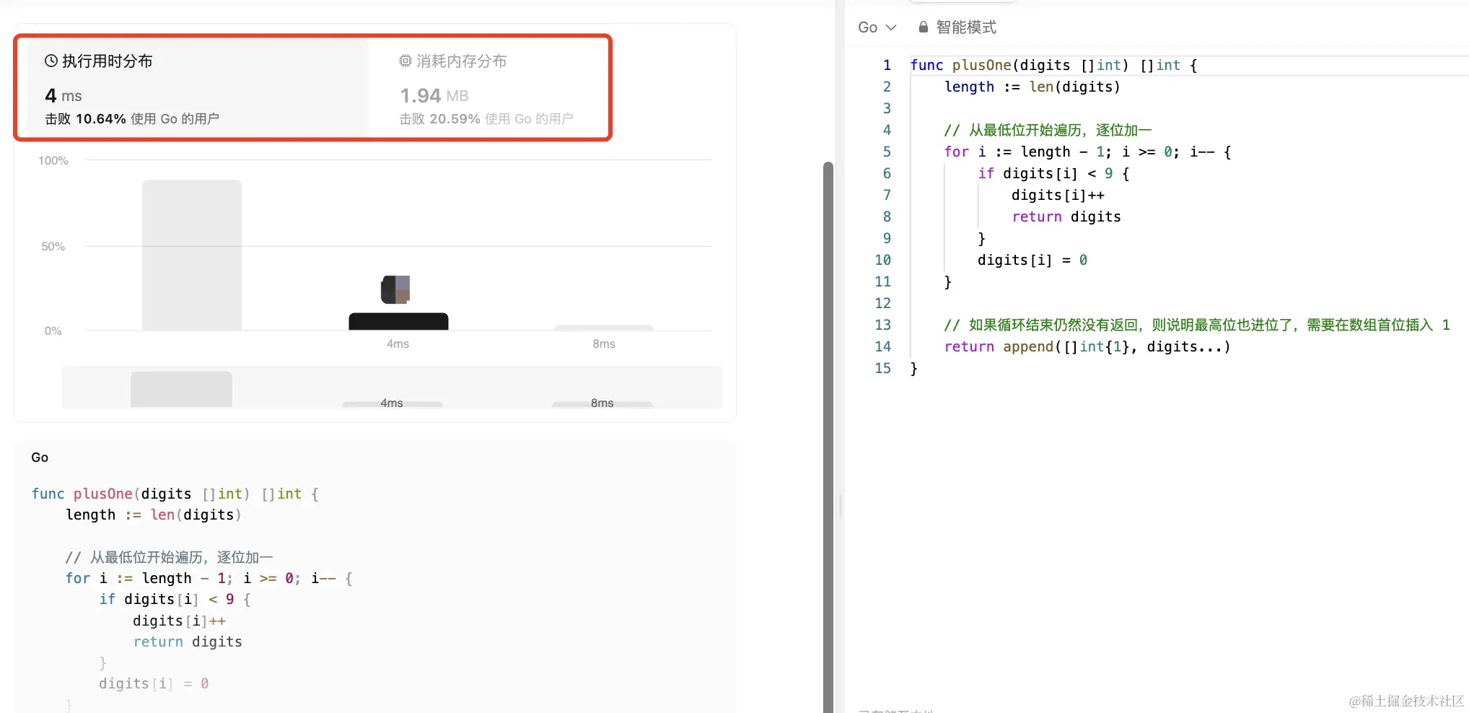Click the lock icon beside 智能模式
1469x713 pixels.
pos(923,27)
